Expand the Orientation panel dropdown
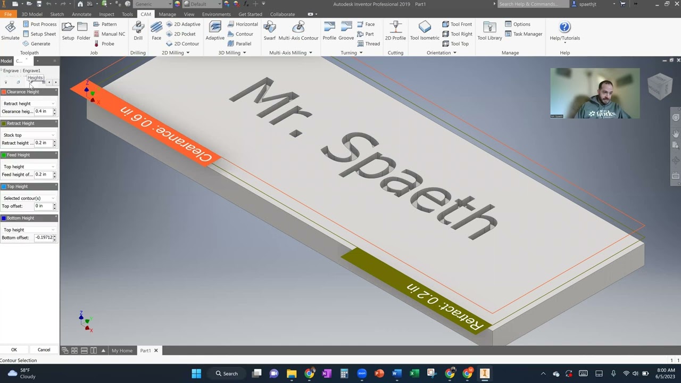Screen dimensions: 681x383 click(x=454, y=53)
